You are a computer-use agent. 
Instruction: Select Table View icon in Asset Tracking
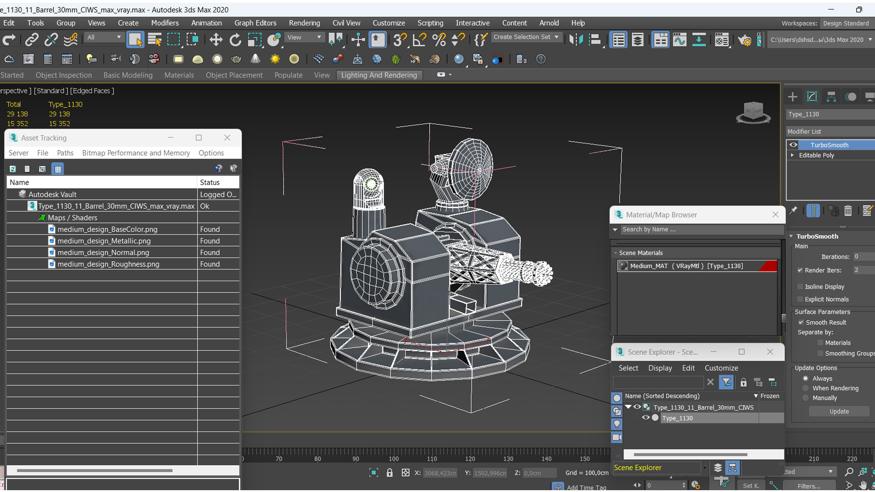58,169
